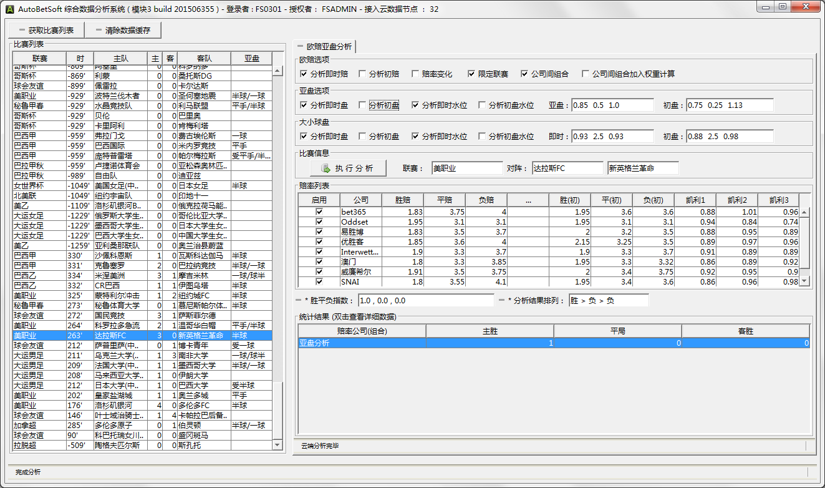This screenshot has height=488, width=825.
Task: Open the 欧赔亚盘分析 tab
Action: tap(329, 47)
